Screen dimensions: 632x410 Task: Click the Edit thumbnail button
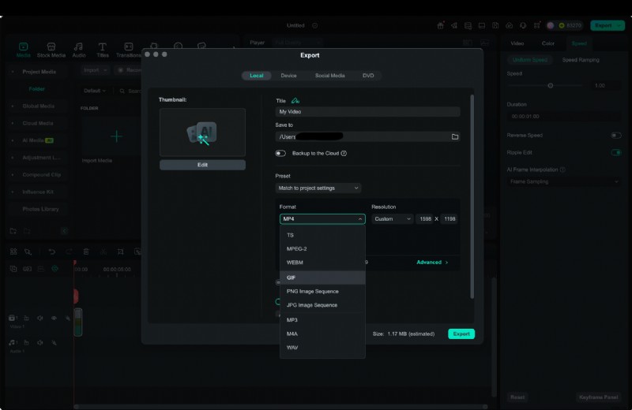coord(202,165)
